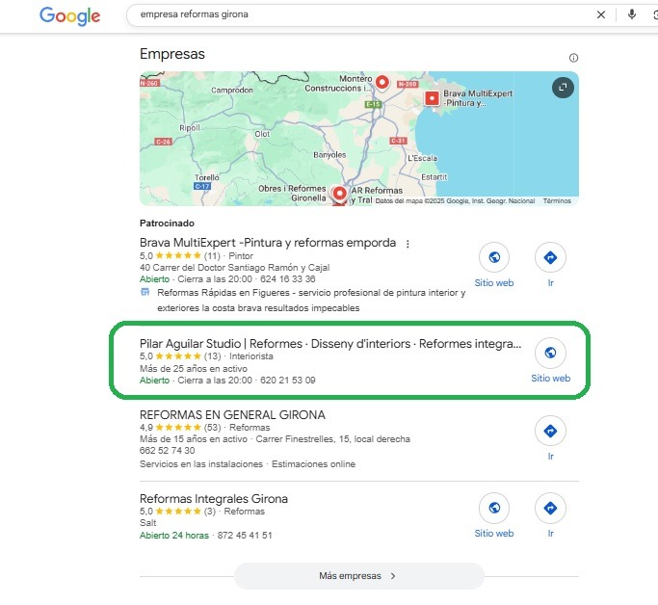Expand the map with the fullscreen icon
Image resolution: width=658 pixels, height=605 pixels.
pos(563,88)
